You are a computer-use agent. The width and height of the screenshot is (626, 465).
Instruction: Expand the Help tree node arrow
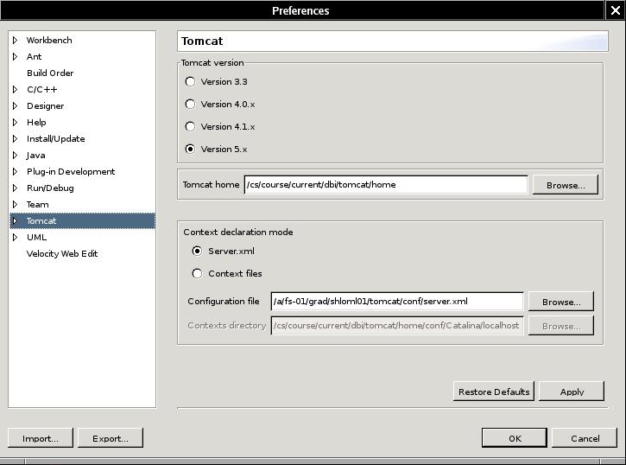[x=16, y=122]
